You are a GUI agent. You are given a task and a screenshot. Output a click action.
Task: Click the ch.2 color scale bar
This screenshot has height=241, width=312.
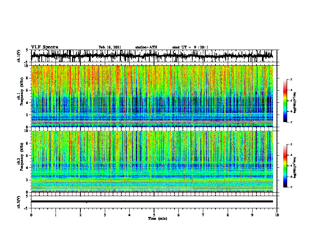[x=285, y=166]
